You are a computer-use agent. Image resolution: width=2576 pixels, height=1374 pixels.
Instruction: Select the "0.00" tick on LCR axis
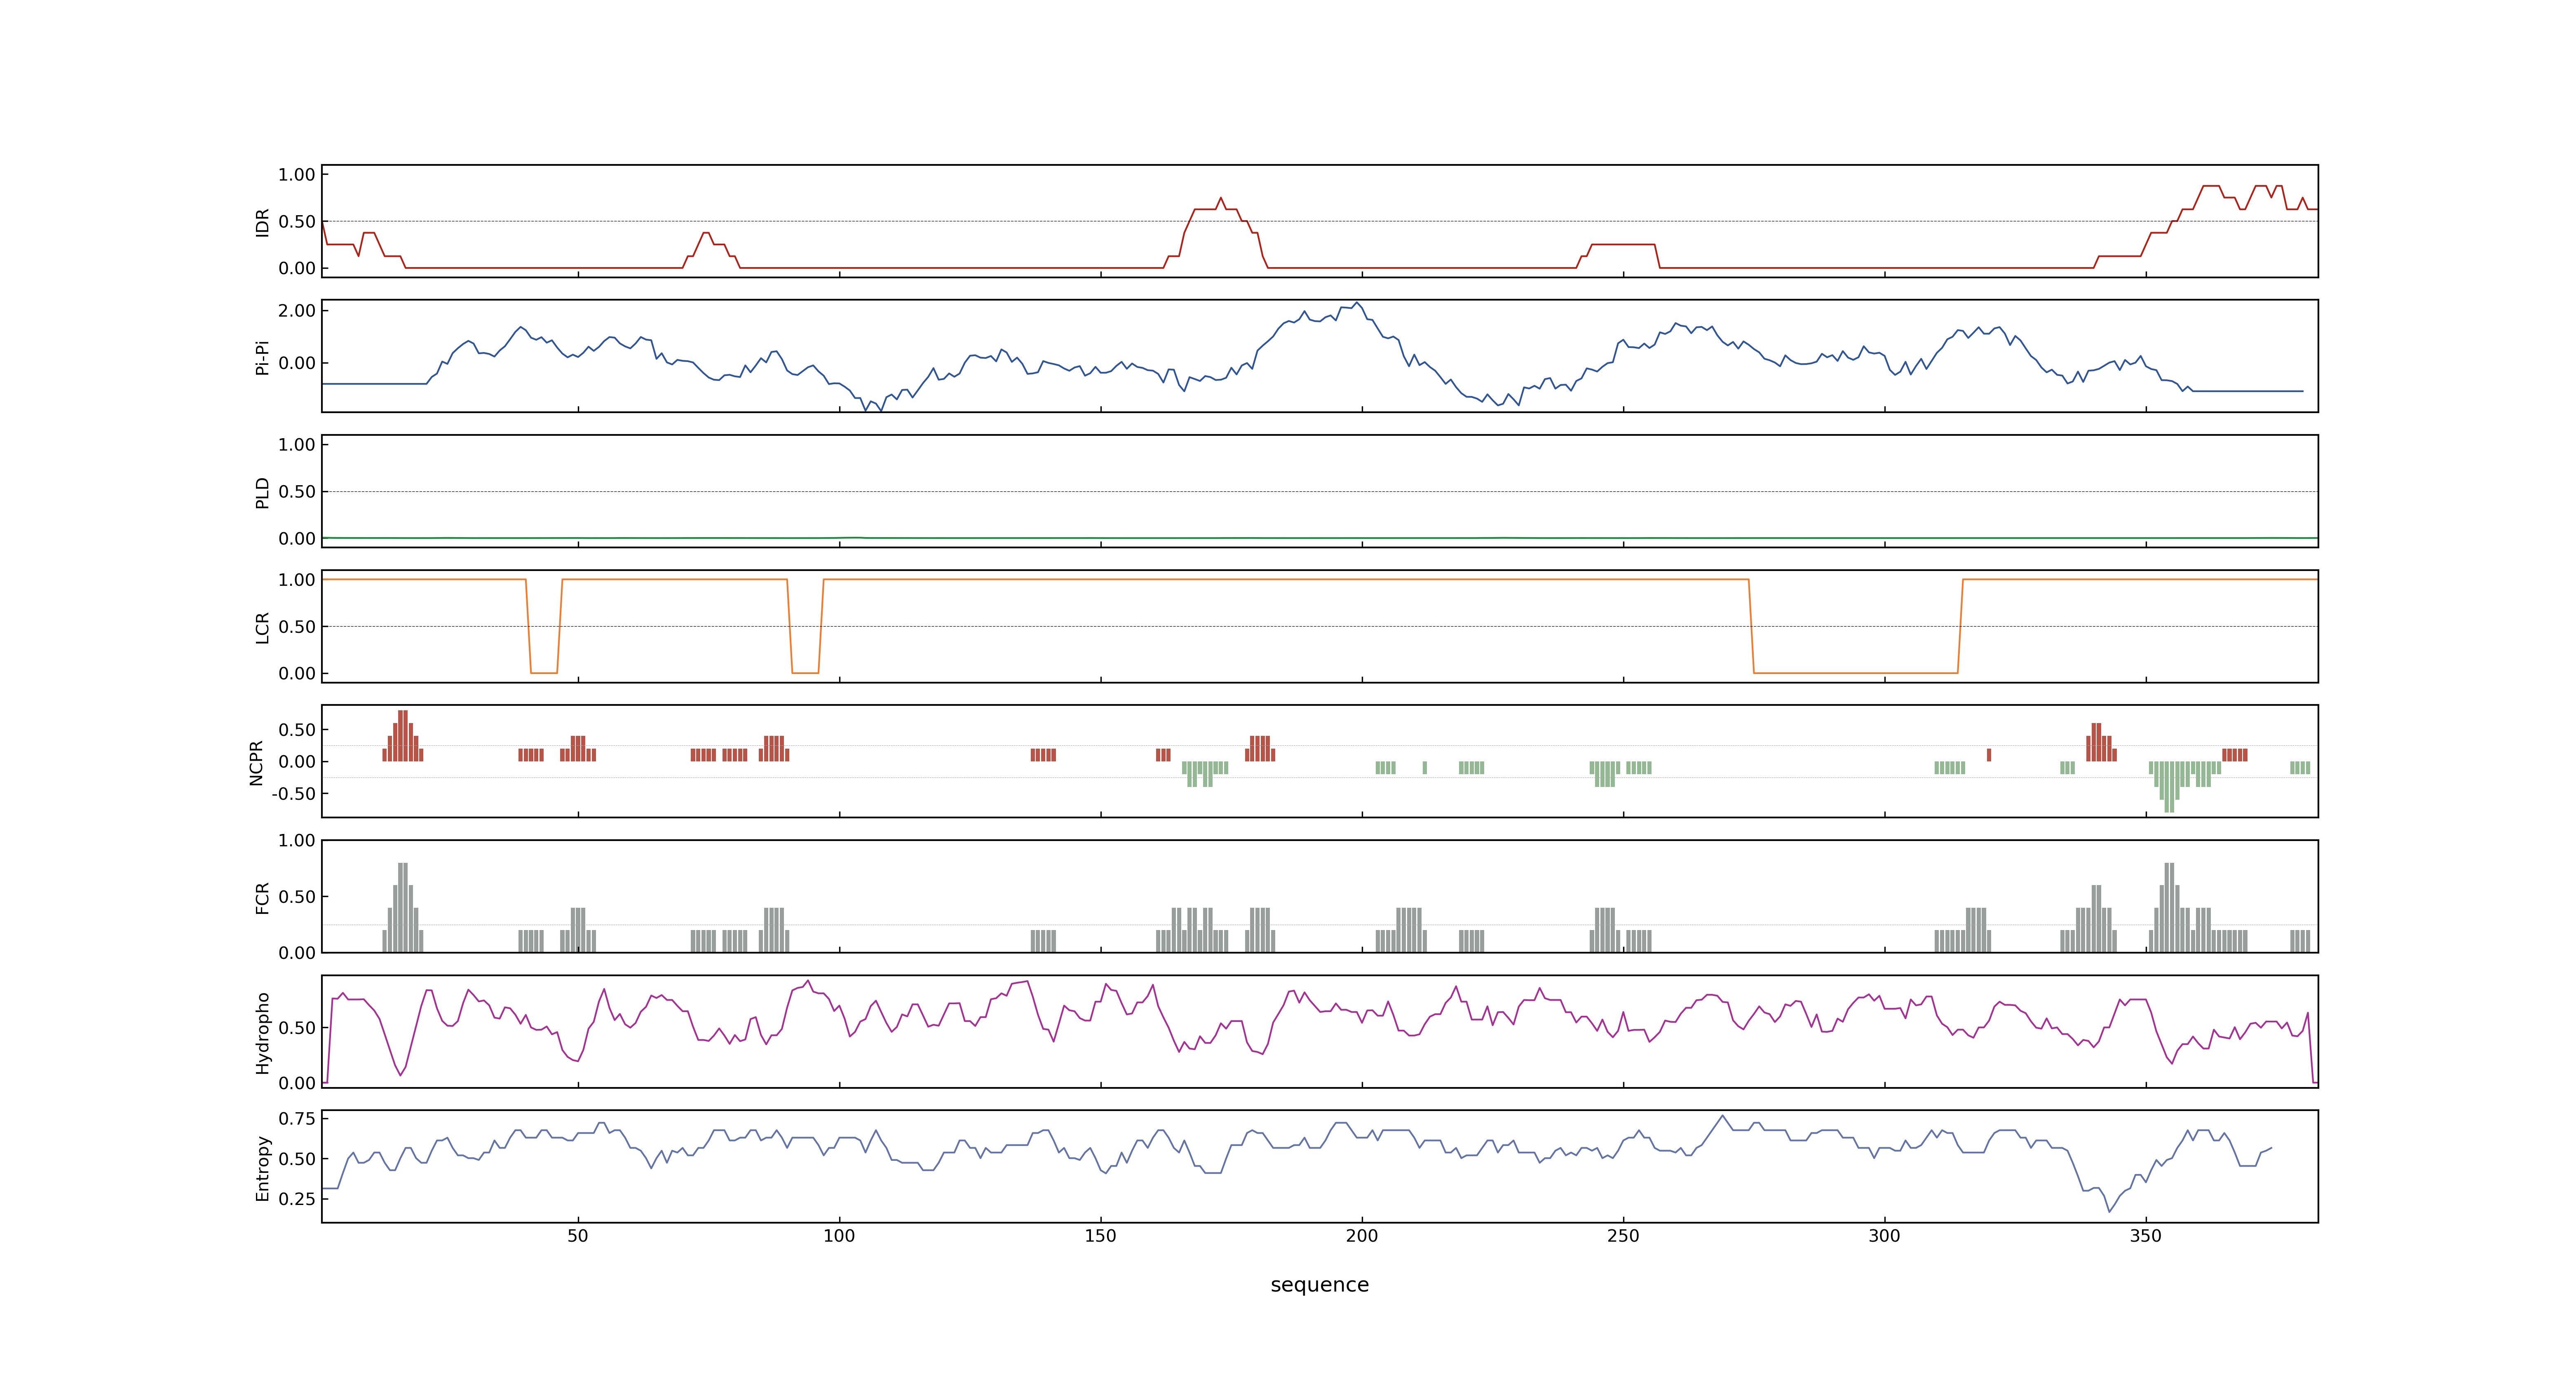tap(297, 674)
